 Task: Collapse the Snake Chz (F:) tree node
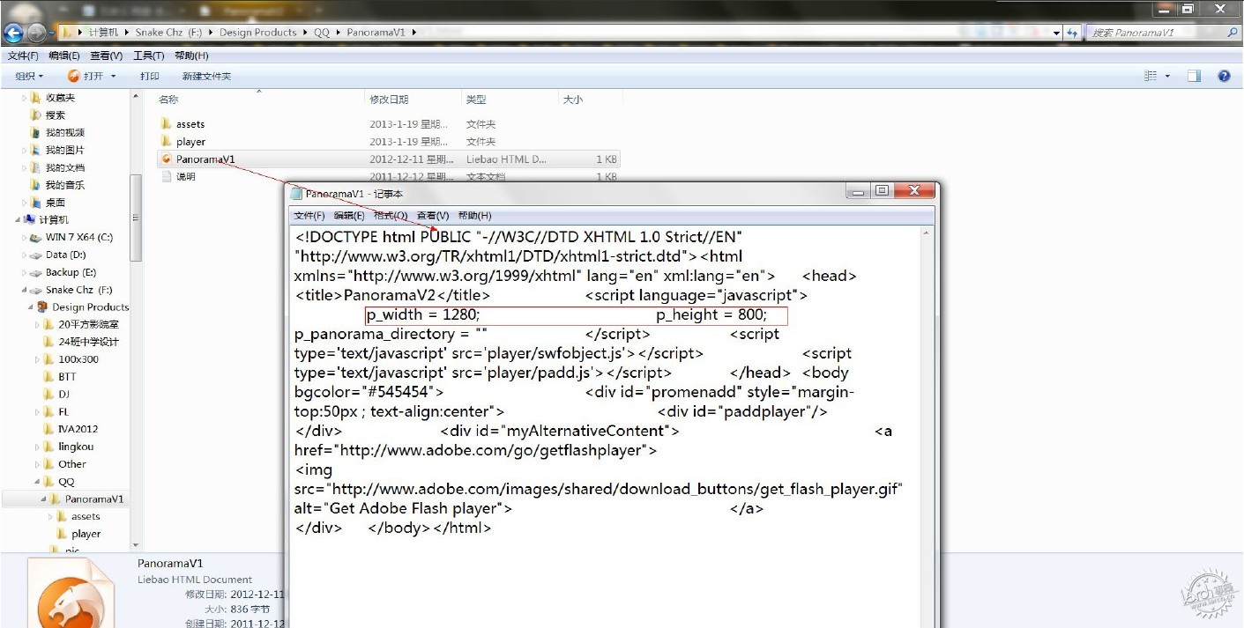24,291
